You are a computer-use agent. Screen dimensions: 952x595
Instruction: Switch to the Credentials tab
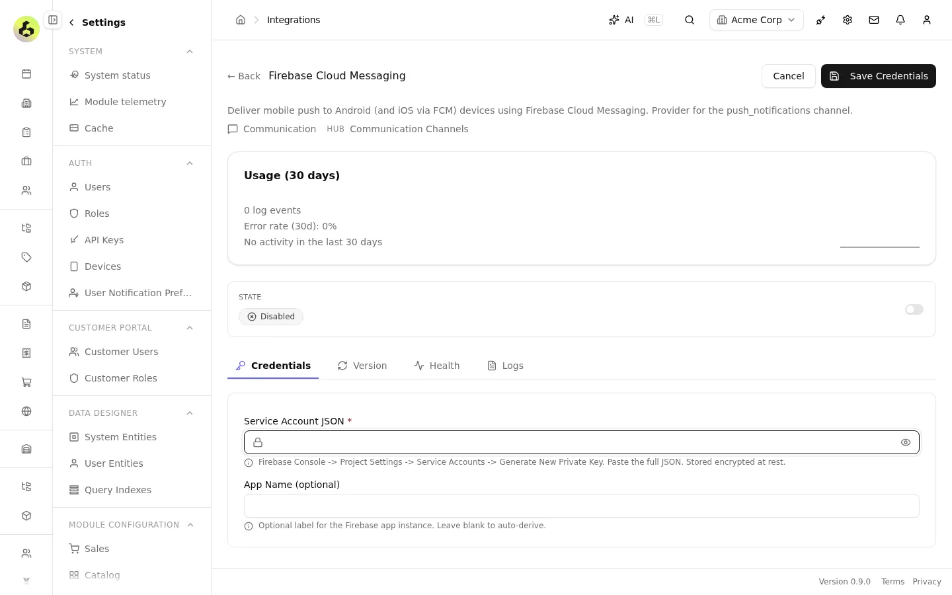(x=273, y=366)
